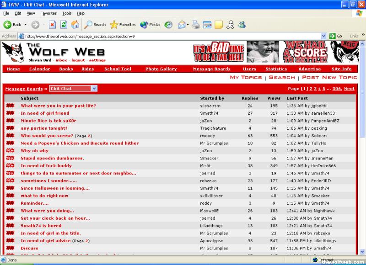Click the Post New Topic link
The image size is (366, 265).
(329, 78)
